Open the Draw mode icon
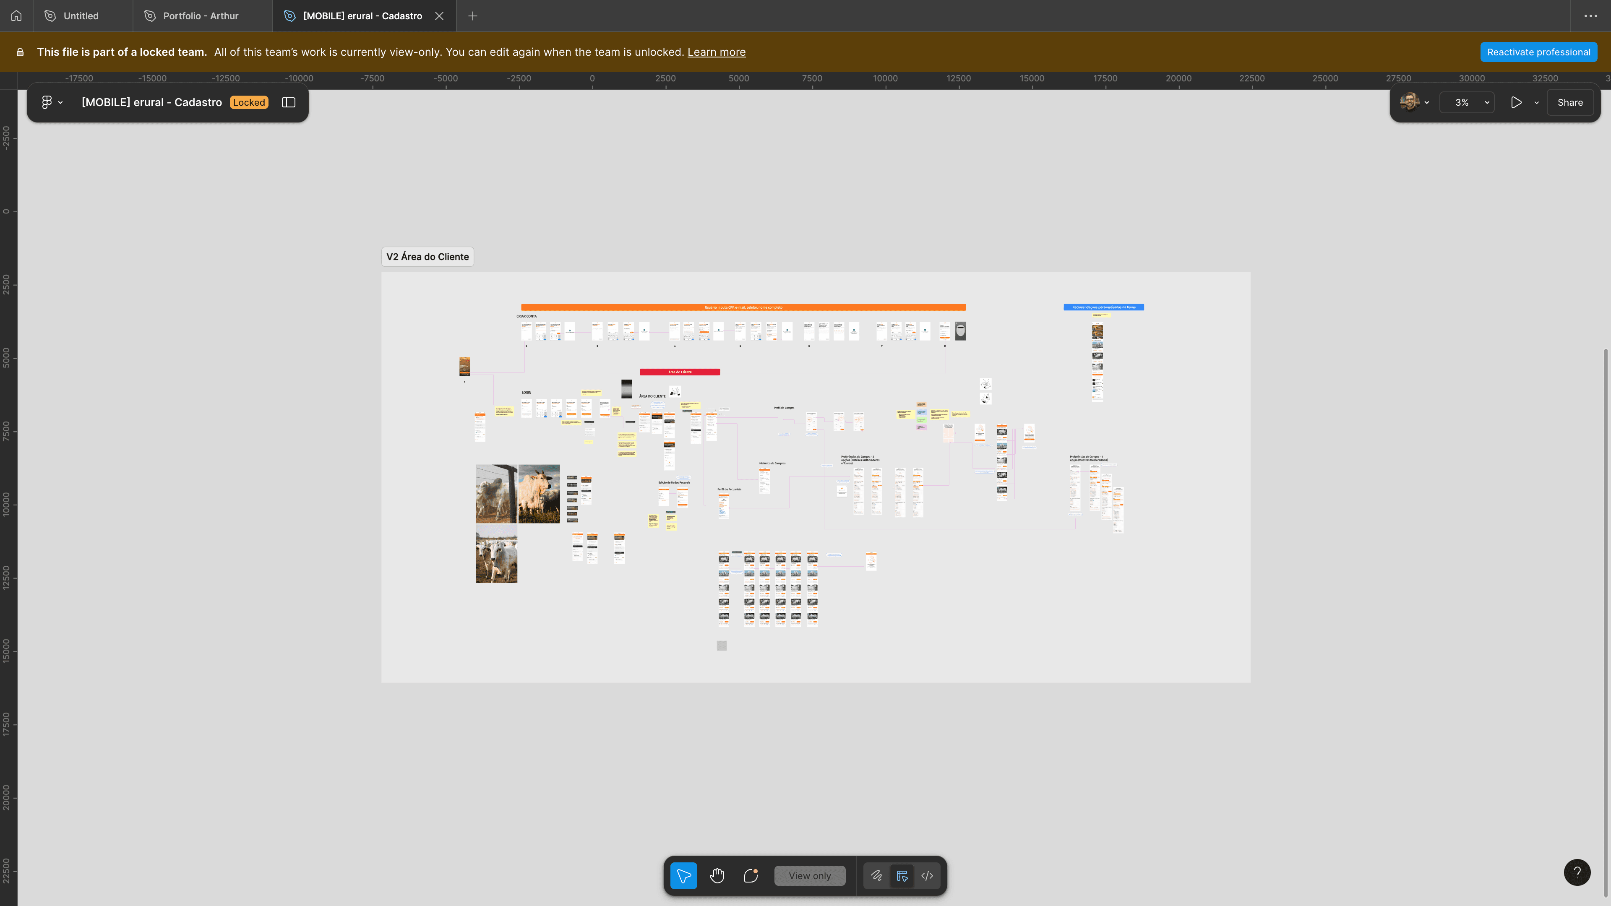This screenshot has width=1611, height=906. pyautogui.click(x=876, y=875)
